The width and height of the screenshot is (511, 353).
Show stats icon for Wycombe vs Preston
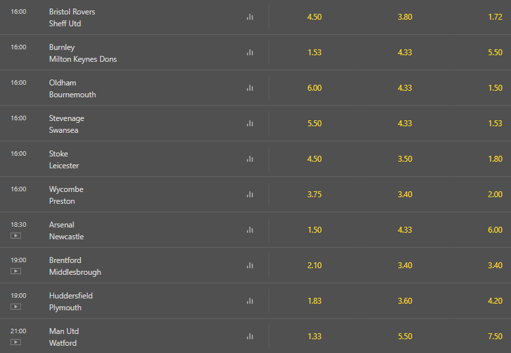(x=250, y=194)
